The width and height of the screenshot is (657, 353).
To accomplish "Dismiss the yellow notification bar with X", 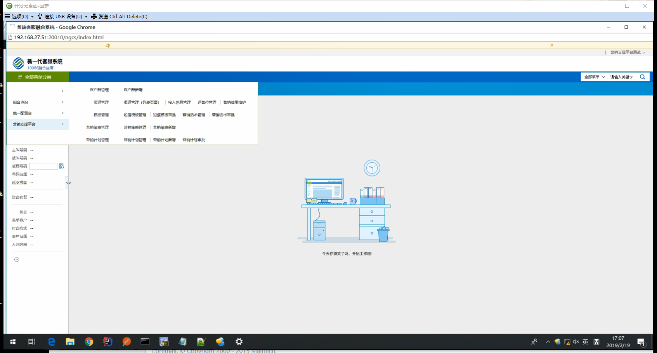I will (x=551, y=45).
